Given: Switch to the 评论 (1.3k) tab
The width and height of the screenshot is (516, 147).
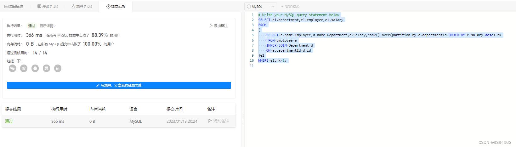Looking at the screenshot, I should click(x=48, y=6).
